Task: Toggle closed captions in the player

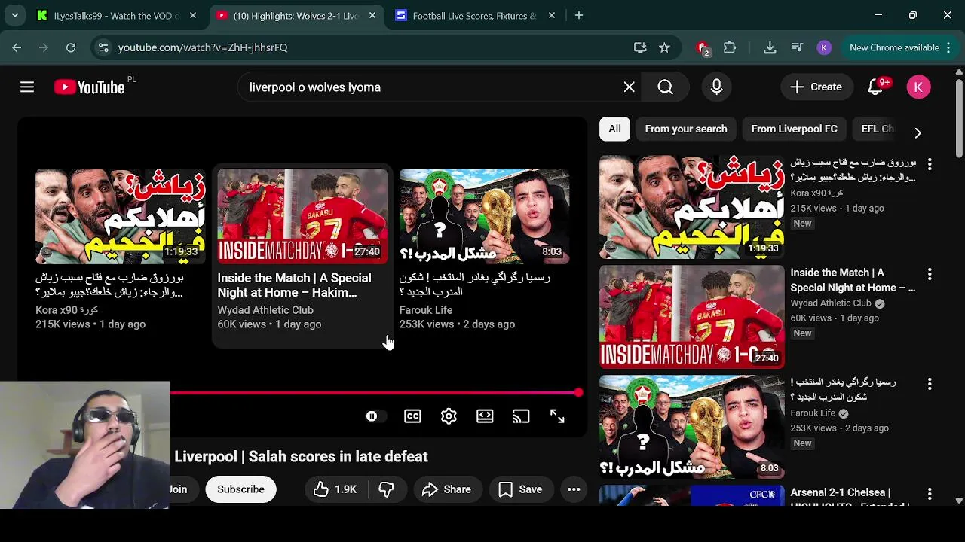Action: pos(412,416)
